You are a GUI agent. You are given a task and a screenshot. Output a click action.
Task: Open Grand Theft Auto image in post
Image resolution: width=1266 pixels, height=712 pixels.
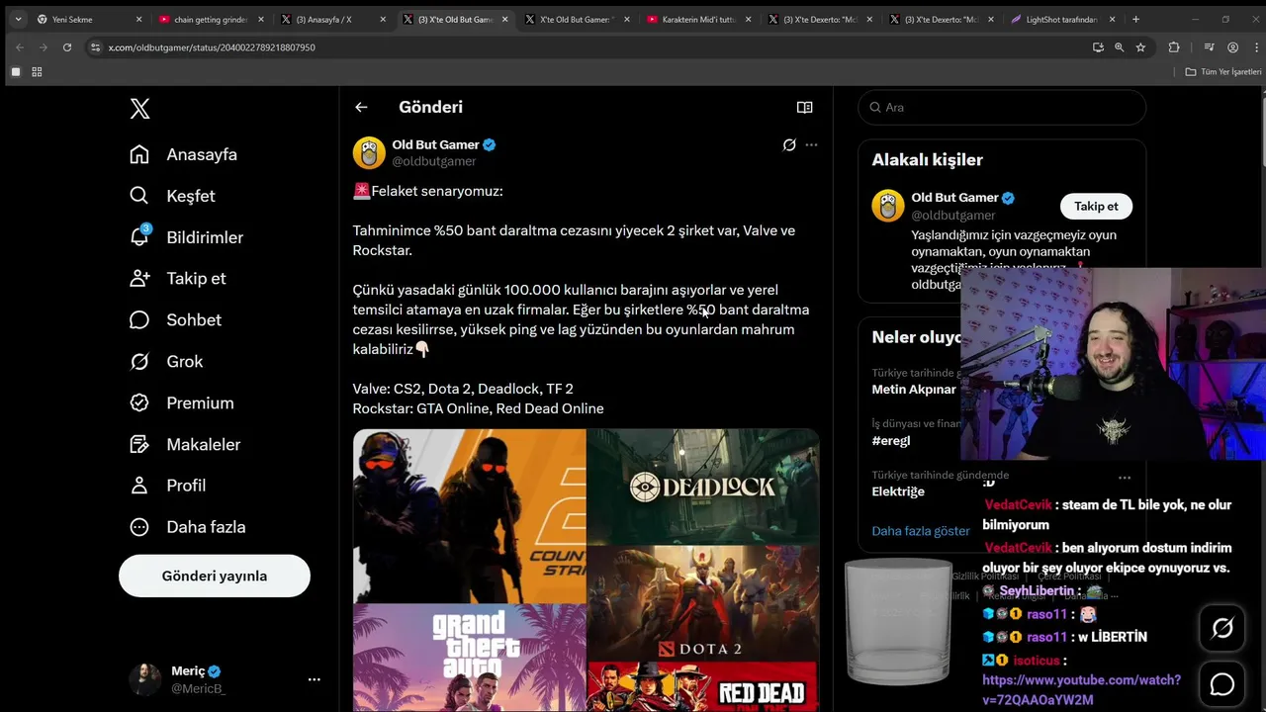pos(470,659)
